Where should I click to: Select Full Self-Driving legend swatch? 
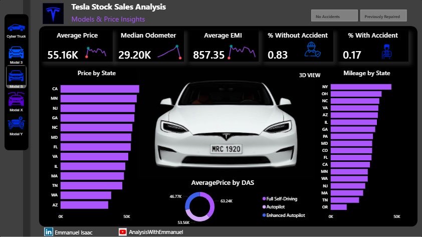(264, 199)
